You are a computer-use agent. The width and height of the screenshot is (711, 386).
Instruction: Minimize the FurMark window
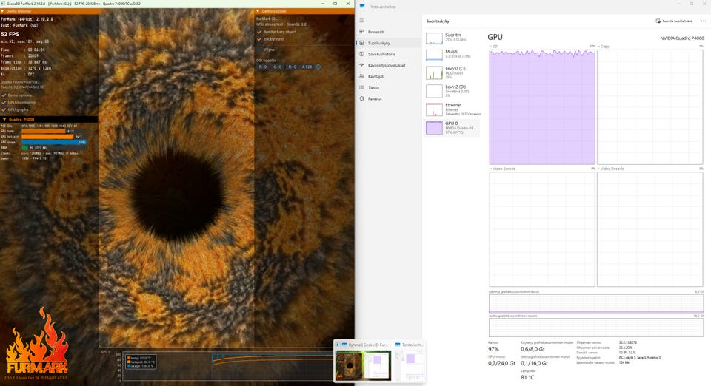coord(323,4)
